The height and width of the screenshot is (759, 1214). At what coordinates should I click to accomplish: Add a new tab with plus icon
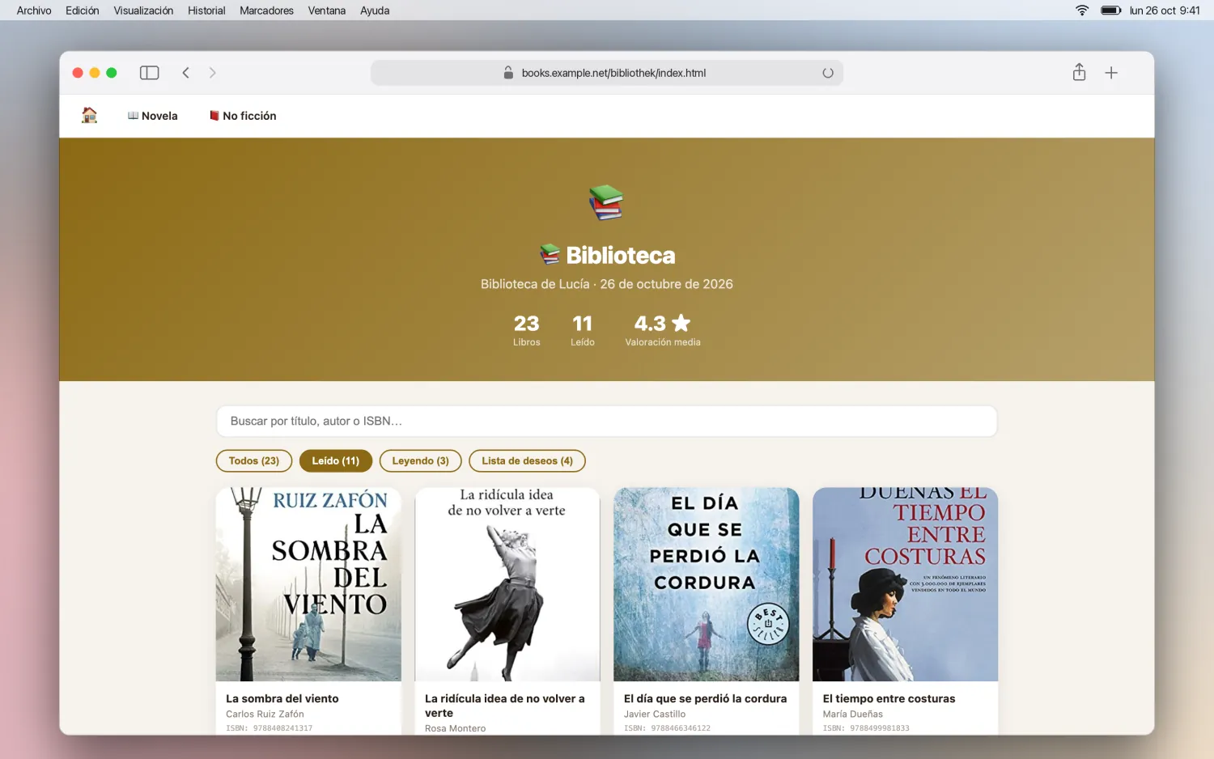pos(1111,73)
